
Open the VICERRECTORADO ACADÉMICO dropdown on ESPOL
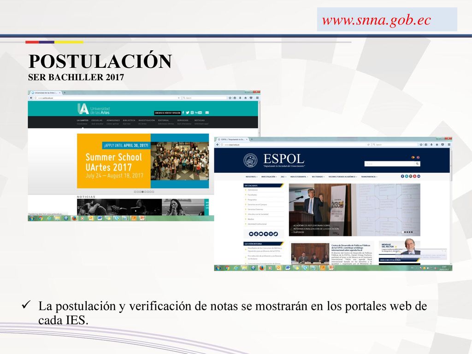(343, 177)
